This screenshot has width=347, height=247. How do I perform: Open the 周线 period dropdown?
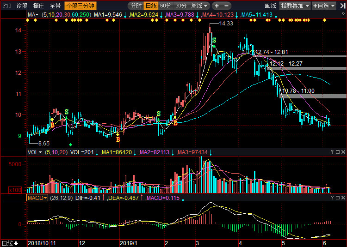click(199, 6)
